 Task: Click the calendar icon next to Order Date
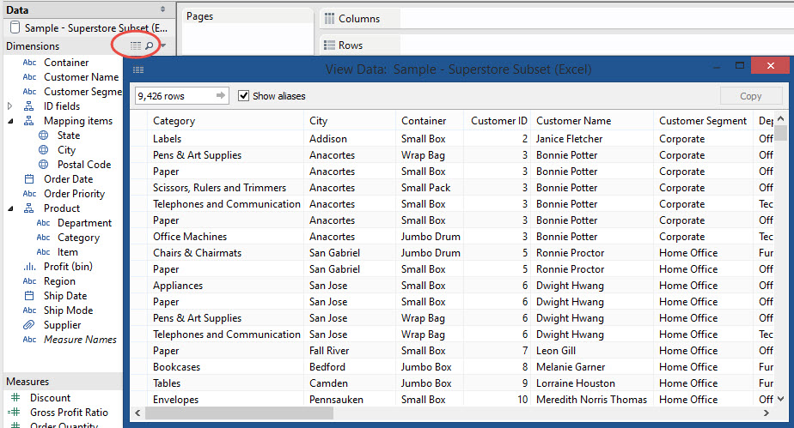coord(29,179)
